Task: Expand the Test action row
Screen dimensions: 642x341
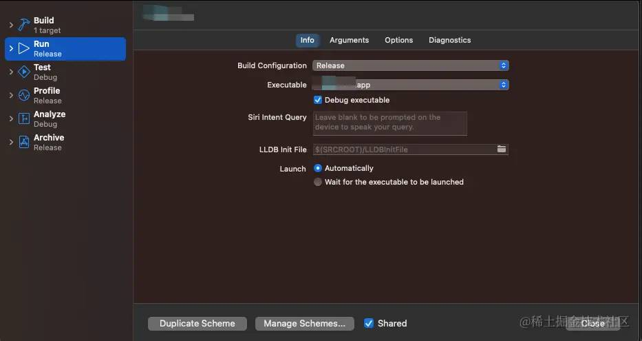Action: tap(11, 72)
